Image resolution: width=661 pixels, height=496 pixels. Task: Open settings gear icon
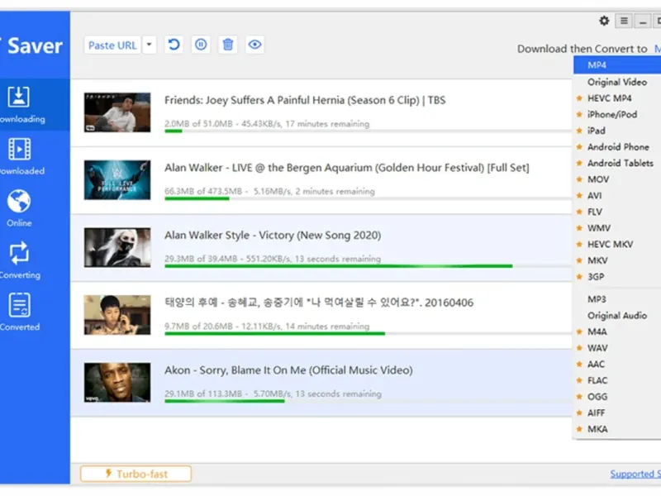604,21
